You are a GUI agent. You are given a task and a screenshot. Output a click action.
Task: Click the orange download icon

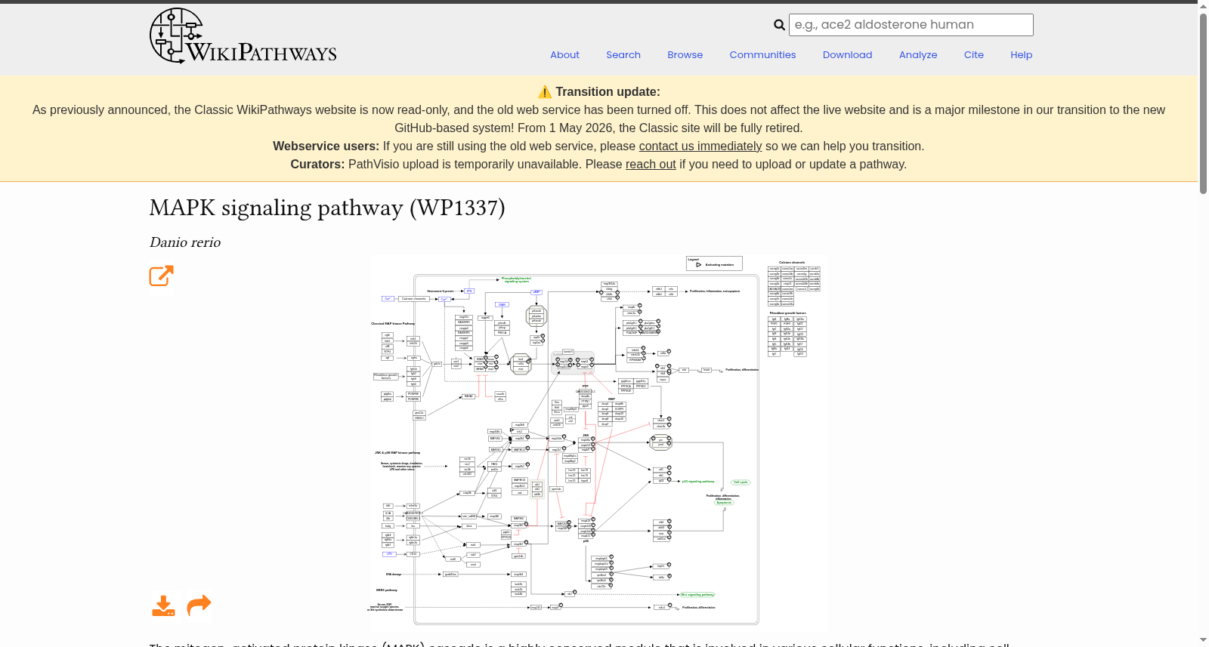[163, 605]
